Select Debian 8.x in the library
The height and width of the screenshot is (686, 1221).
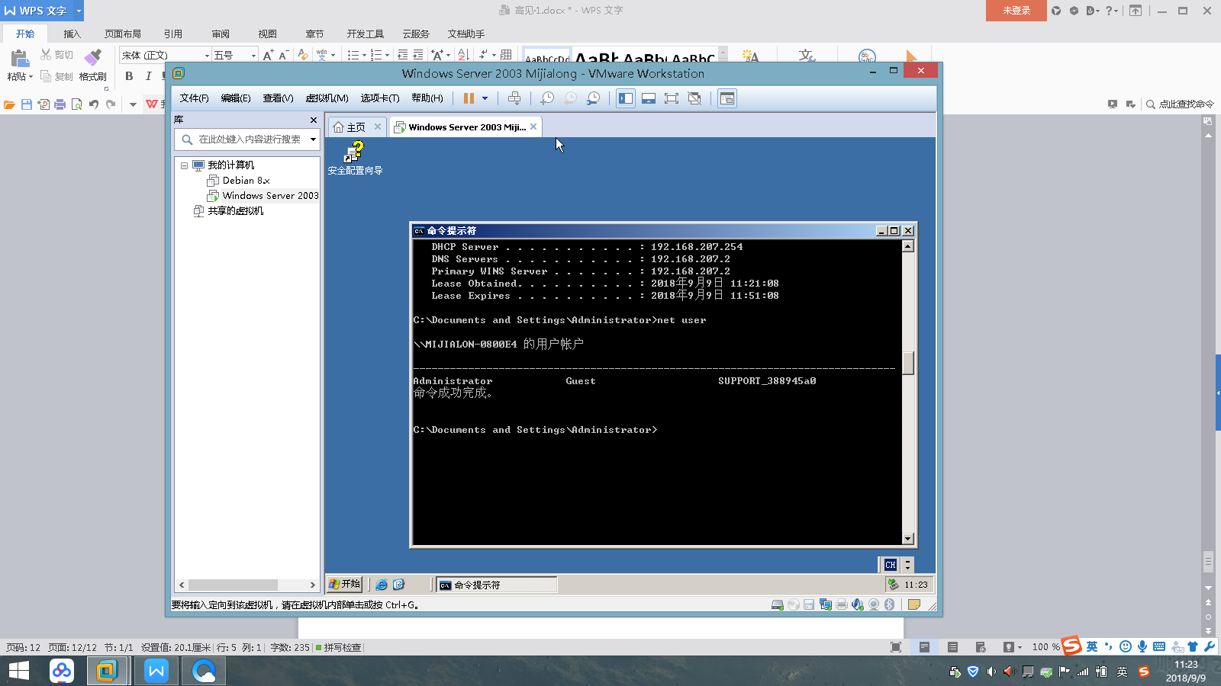click(x=246, y=181)
